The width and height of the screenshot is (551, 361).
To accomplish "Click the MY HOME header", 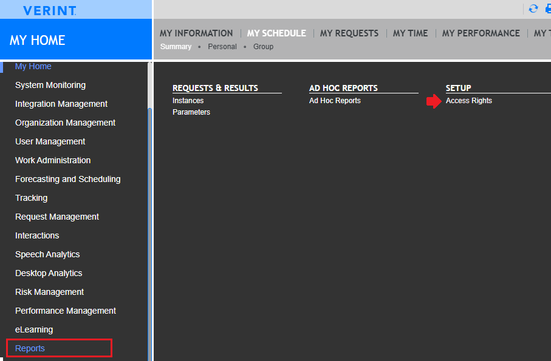I will (x=37, y=40).
